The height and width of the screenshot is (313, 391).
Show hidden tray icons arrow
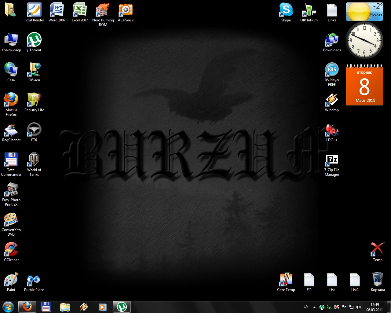314,307
